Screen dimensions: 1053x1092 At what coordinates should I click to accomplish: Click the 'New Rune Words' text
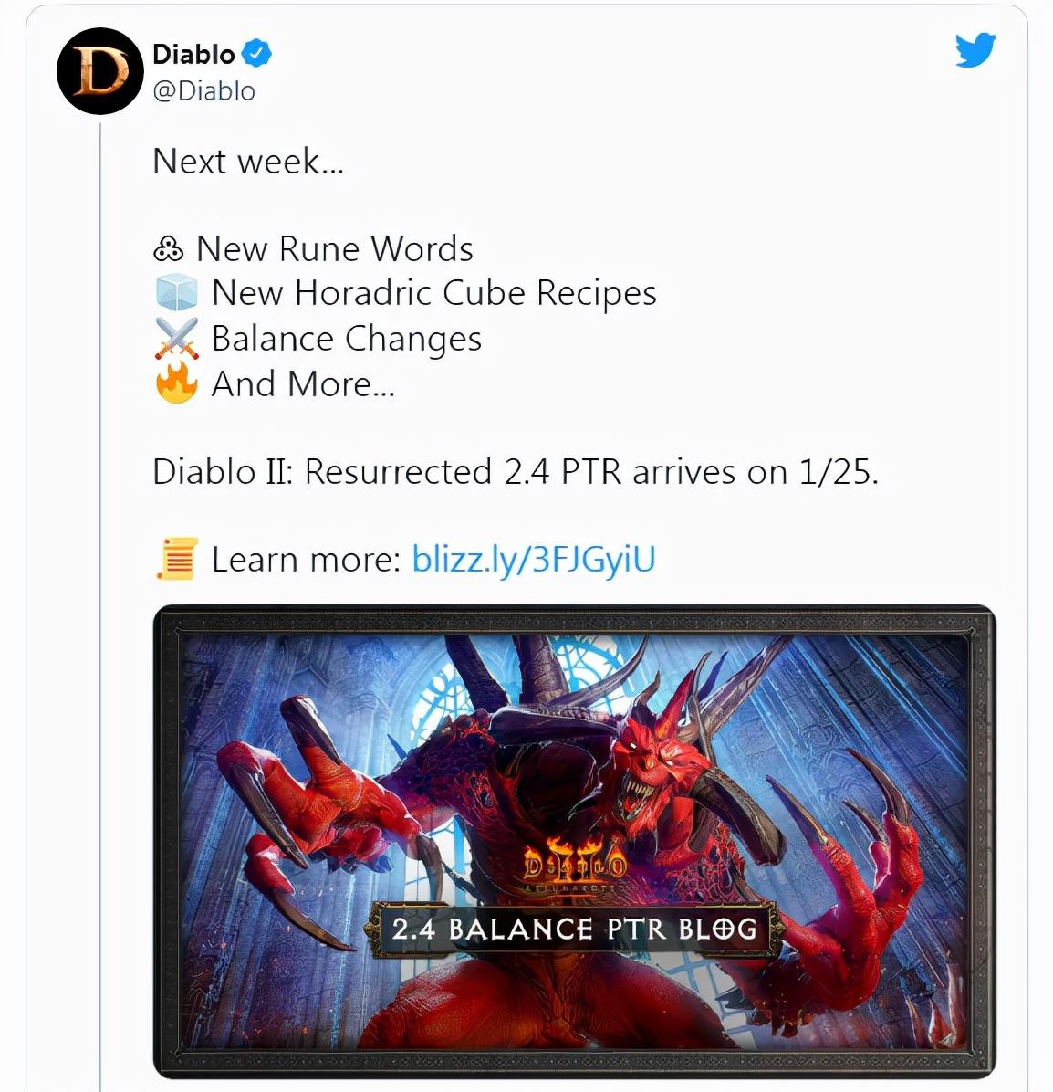point(335,248)
